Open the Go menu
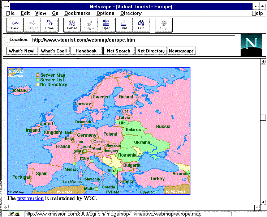Viewport: 267px width, 217px height. pos(55,13)
